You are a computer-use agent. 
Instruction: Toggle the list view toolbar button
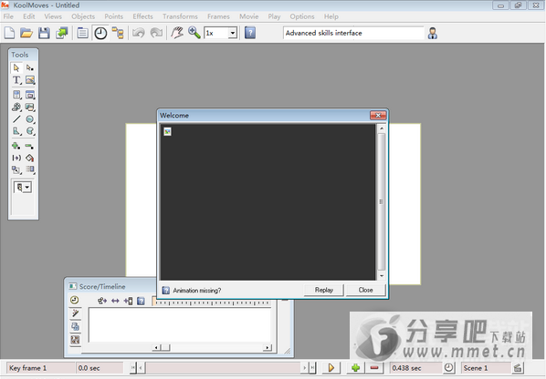tap(82, 33)
